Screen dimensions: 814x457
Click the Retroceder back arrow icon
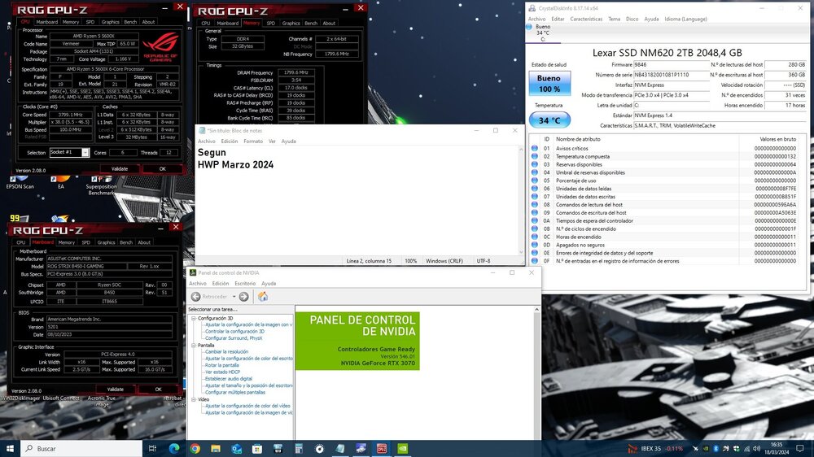coord(195,296)
